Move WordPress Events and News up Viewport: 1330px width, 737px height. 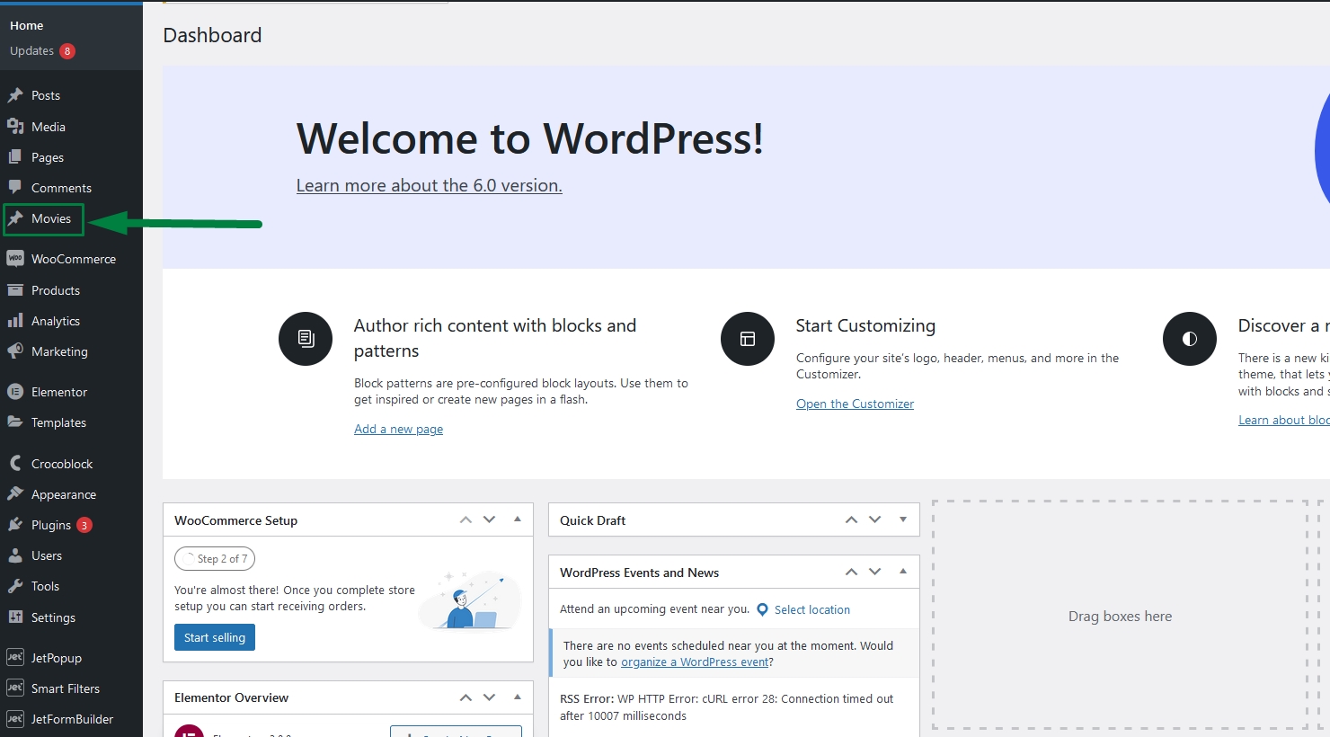point(851,572)
